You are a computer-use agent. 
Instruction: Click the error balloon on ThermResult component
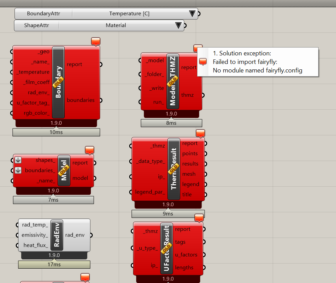tap(200, 133)
